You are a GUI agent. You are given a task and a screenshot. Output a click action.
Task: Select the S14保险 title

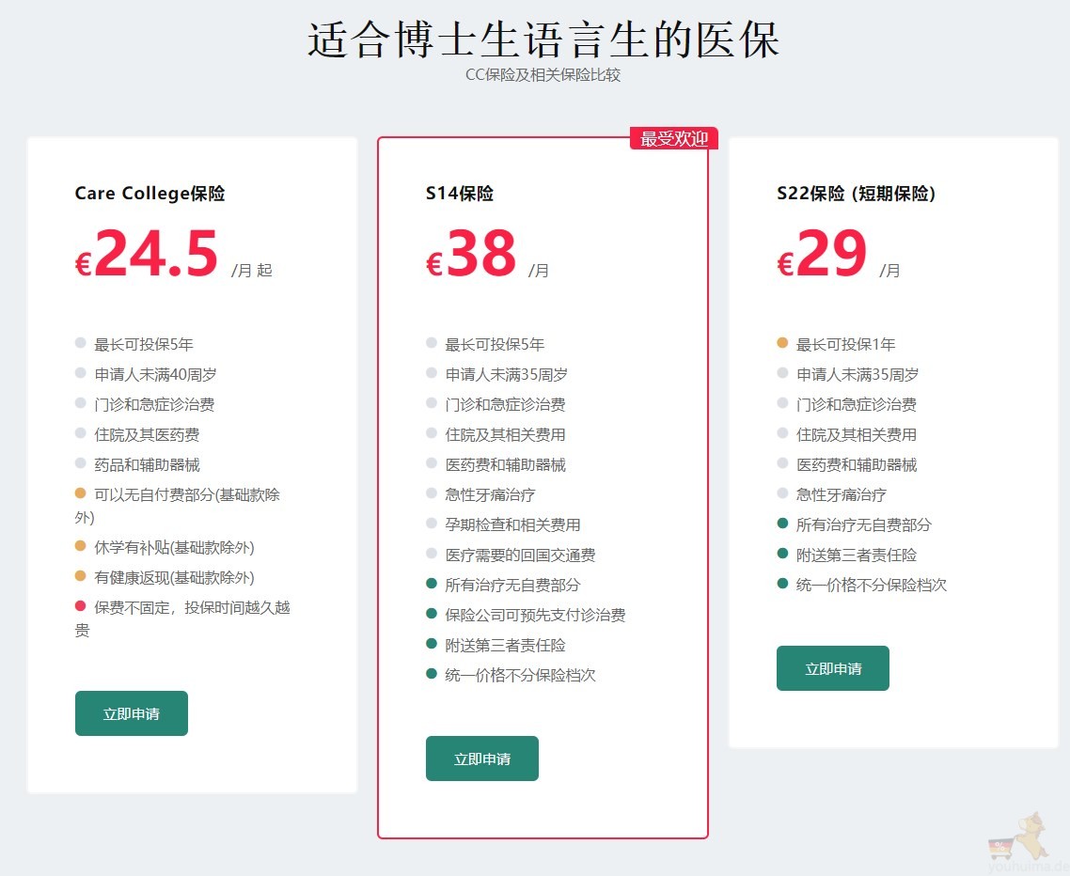(x=459, y=193)
